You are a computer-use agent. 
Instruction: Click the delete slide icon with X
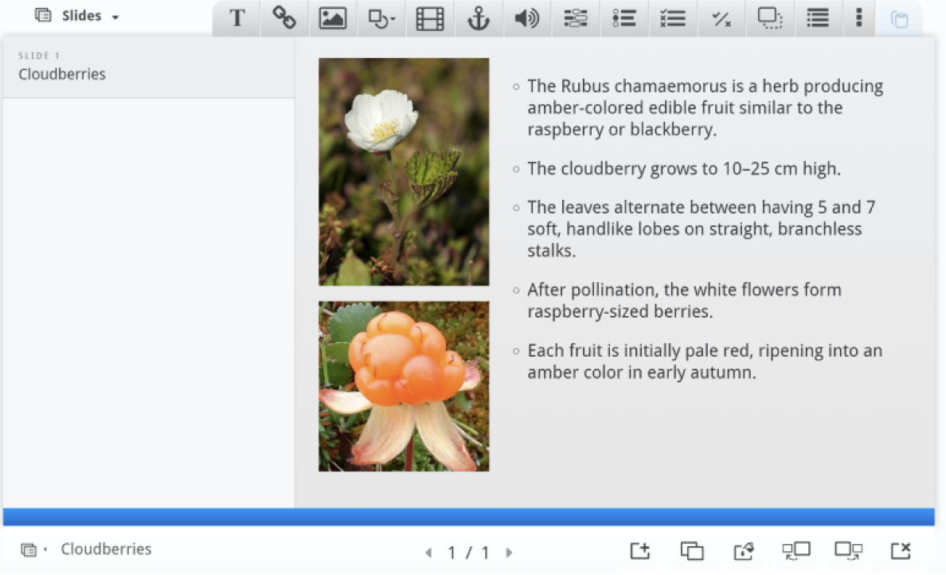[901, 550]
